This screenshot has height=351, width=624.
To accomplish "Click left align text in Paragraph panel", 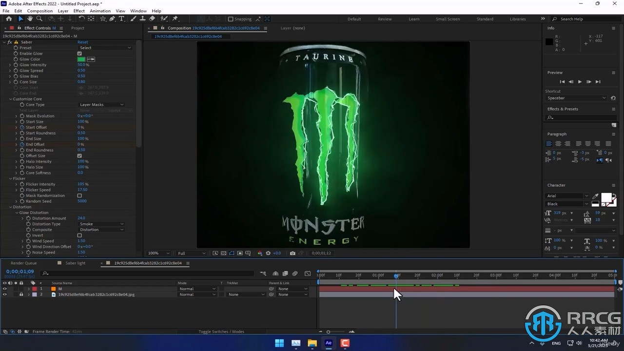I will [549, 144].
